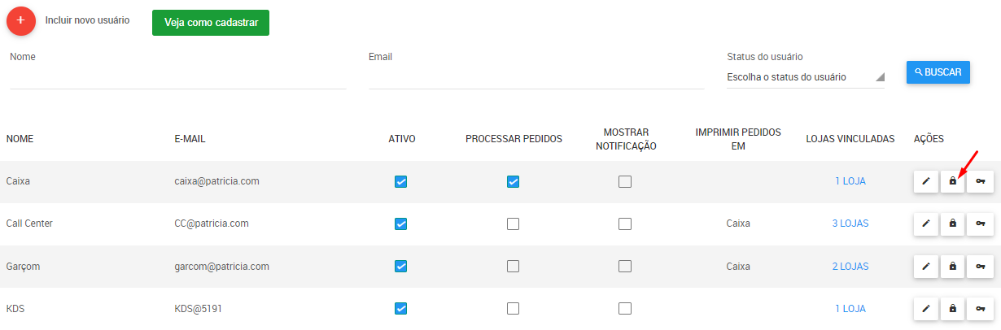Click the key icon for KDS user
The image size is (1001, 330).
click(x=981, y=308)
